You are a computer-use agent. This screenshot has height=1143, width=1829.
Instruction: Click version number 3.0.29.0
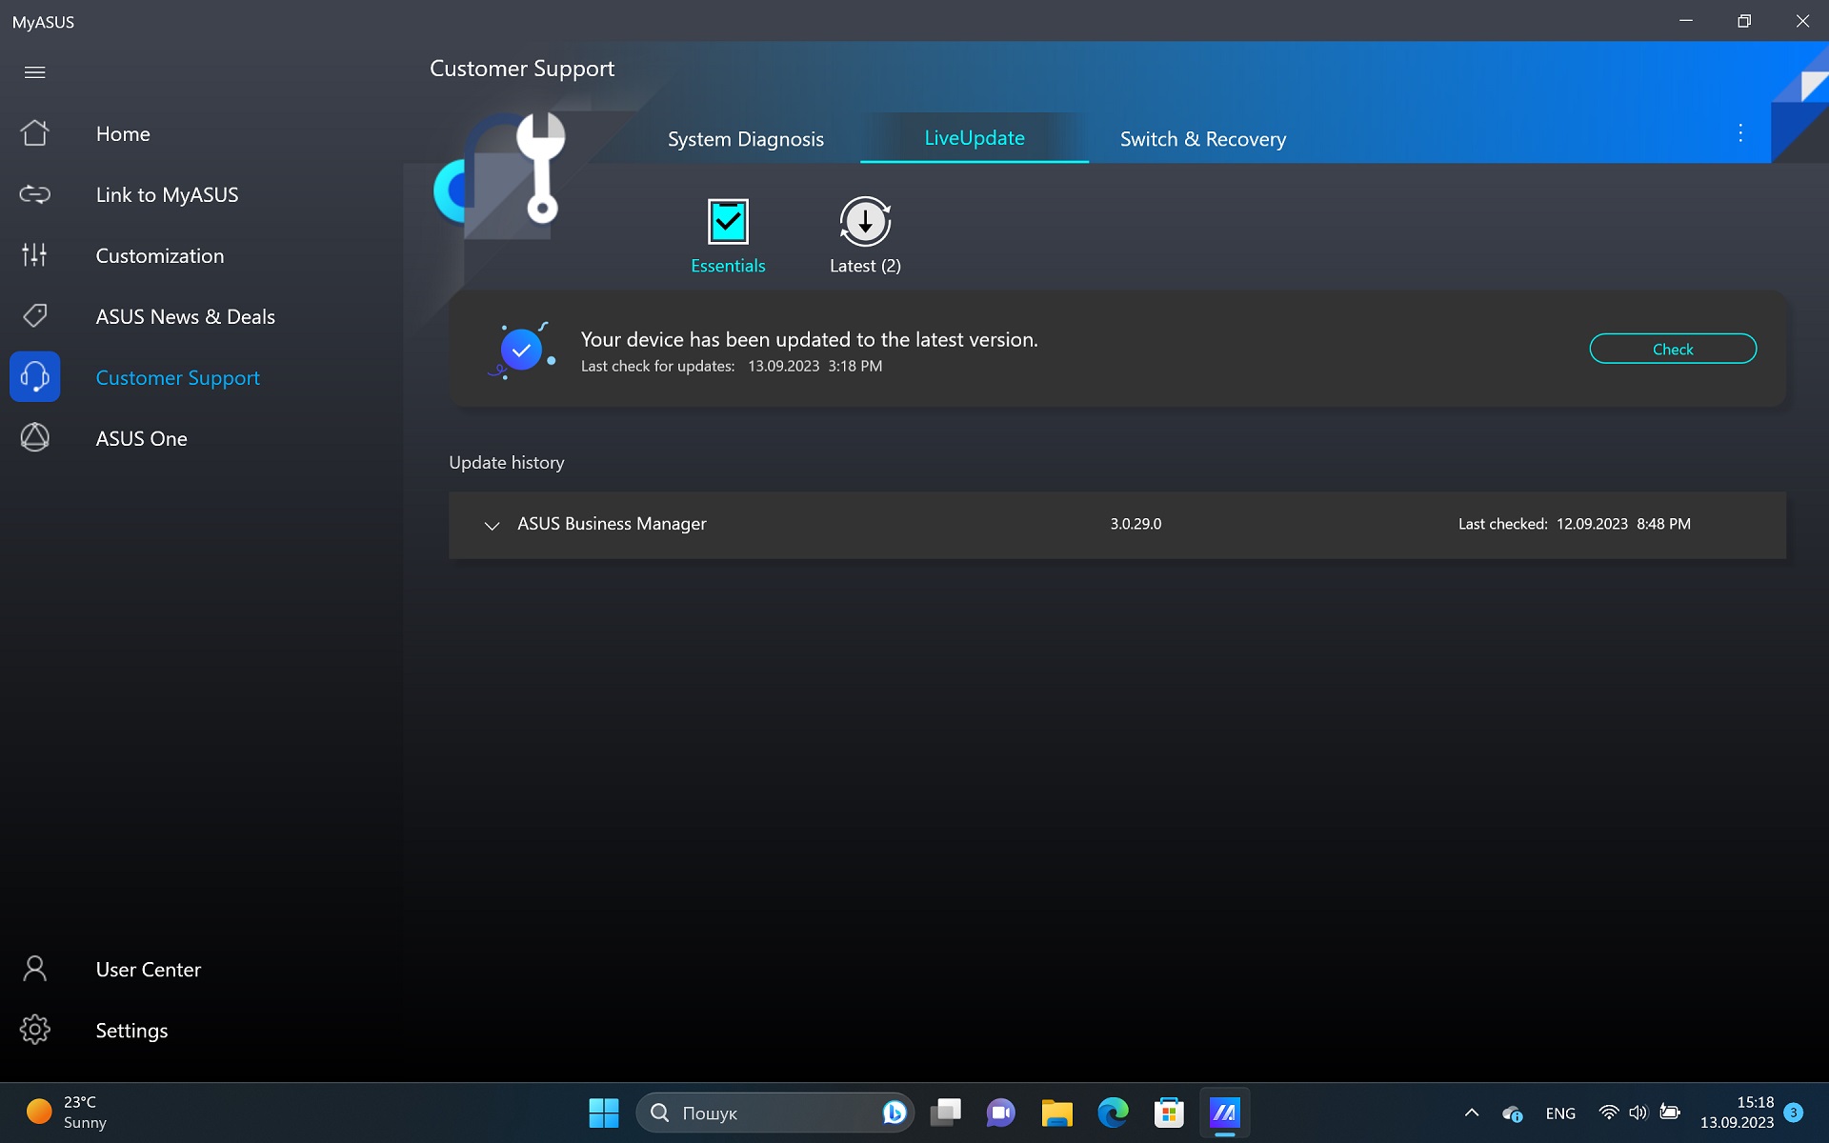pos(1136,524)
